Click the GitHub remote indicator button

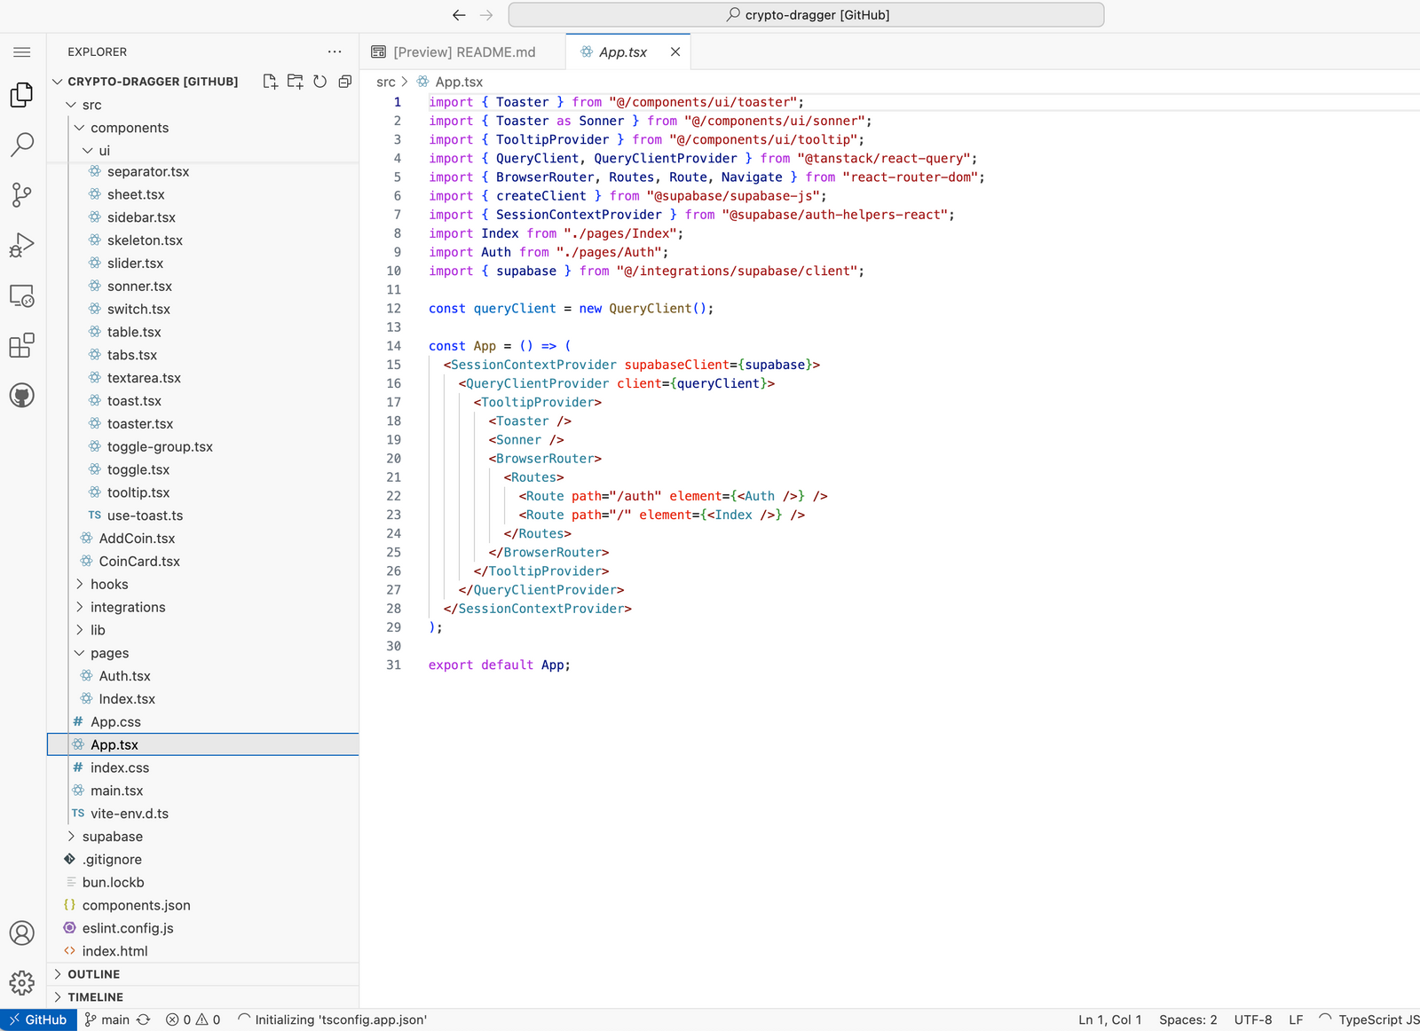click(x=38, y=1019)
